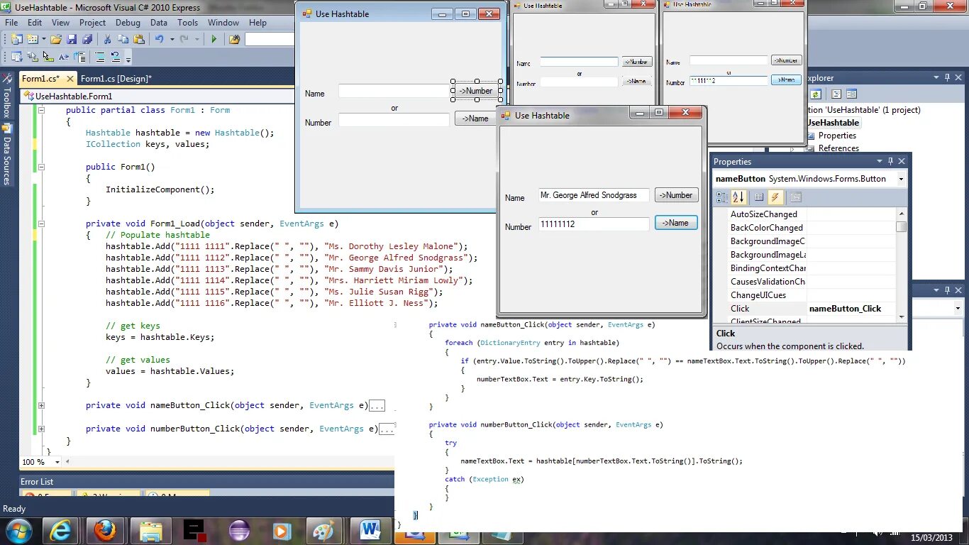The image size is (969, 545).
Task: Select the UseHashtable project node in Solution Explorer
Action: [833, 123]
